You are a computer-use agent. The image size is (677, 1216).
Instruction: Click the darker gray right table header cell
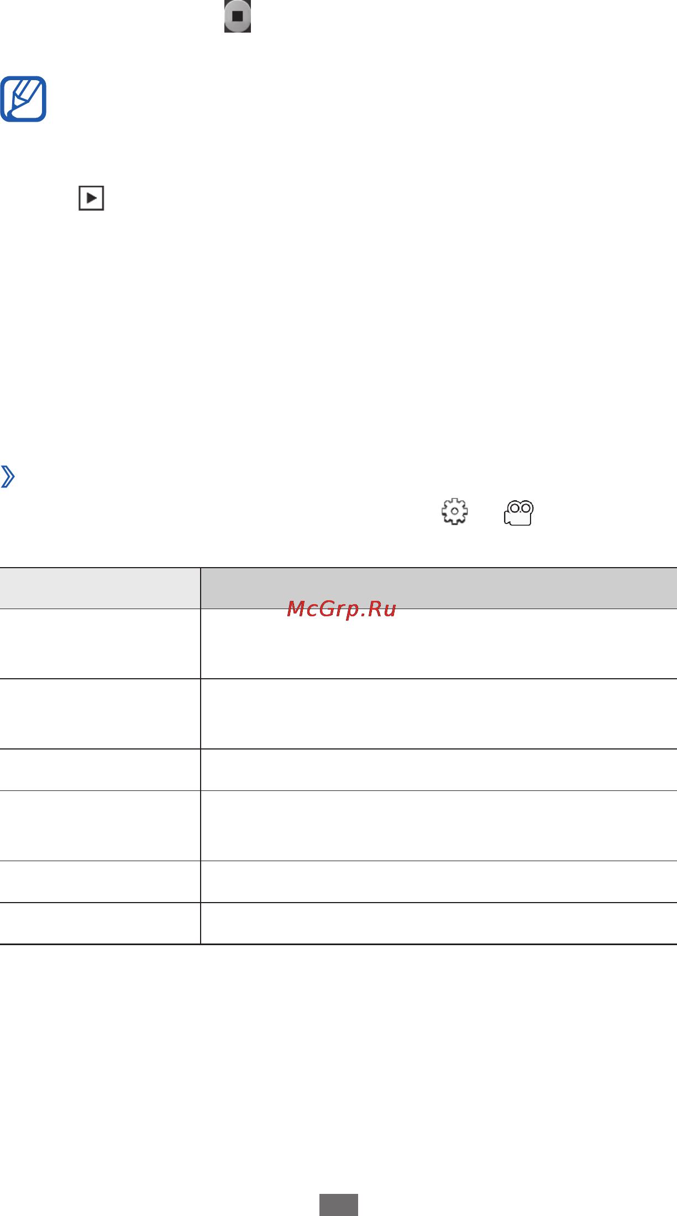pos(439,588)
